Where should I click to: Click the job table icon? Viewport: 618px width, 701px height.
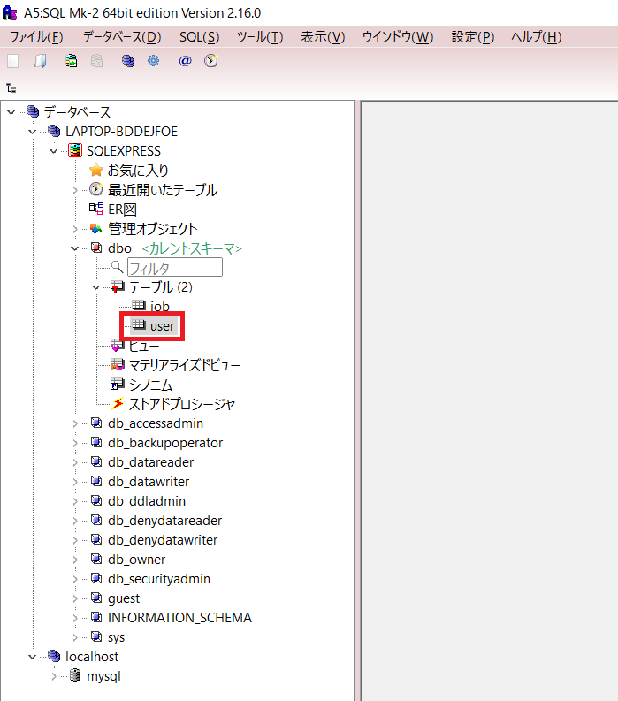[139, 306]
